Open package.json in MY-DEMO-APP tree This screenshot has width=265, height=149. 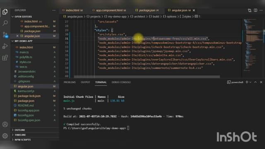pyautogui.click(x=35, y=101)
